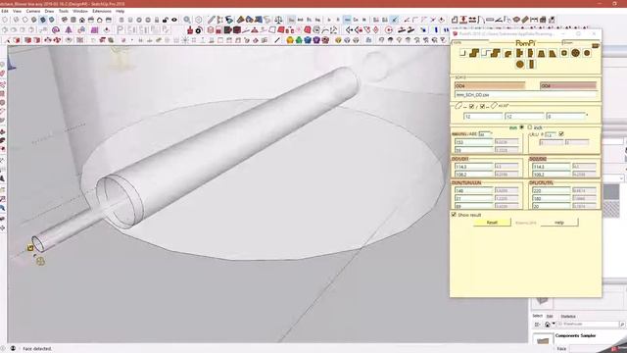The height and width of the screenshot is (353, 627).
Task: Open the View menu
Action: (17, 11)
